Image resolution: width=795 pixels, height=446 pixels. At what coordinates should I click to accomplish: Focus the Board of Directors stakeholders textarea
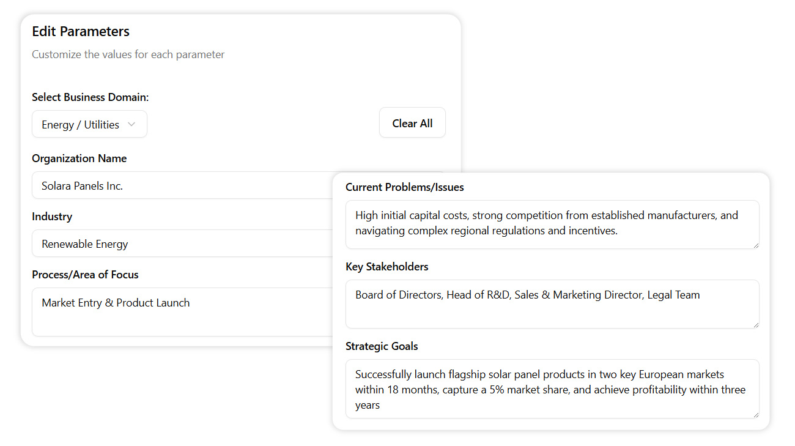(x=552, y=303)
